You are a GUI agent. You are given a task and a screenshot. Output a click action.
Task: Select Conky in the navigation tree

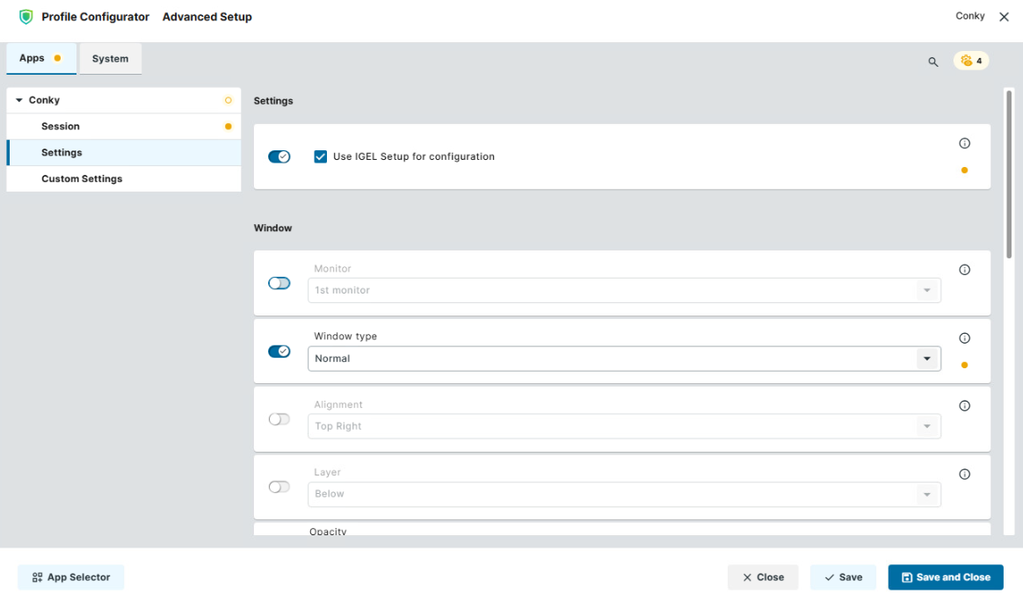pyautogui.click(x=123, y=100)
